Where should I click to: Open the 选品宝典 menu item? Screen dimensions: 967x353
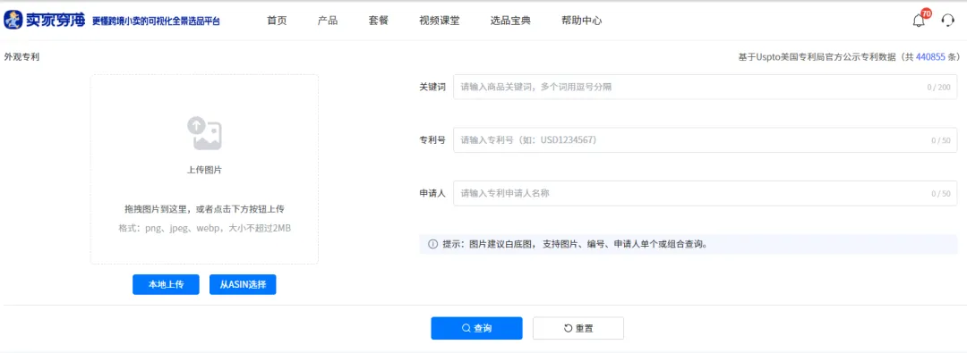tap(510, 21)
